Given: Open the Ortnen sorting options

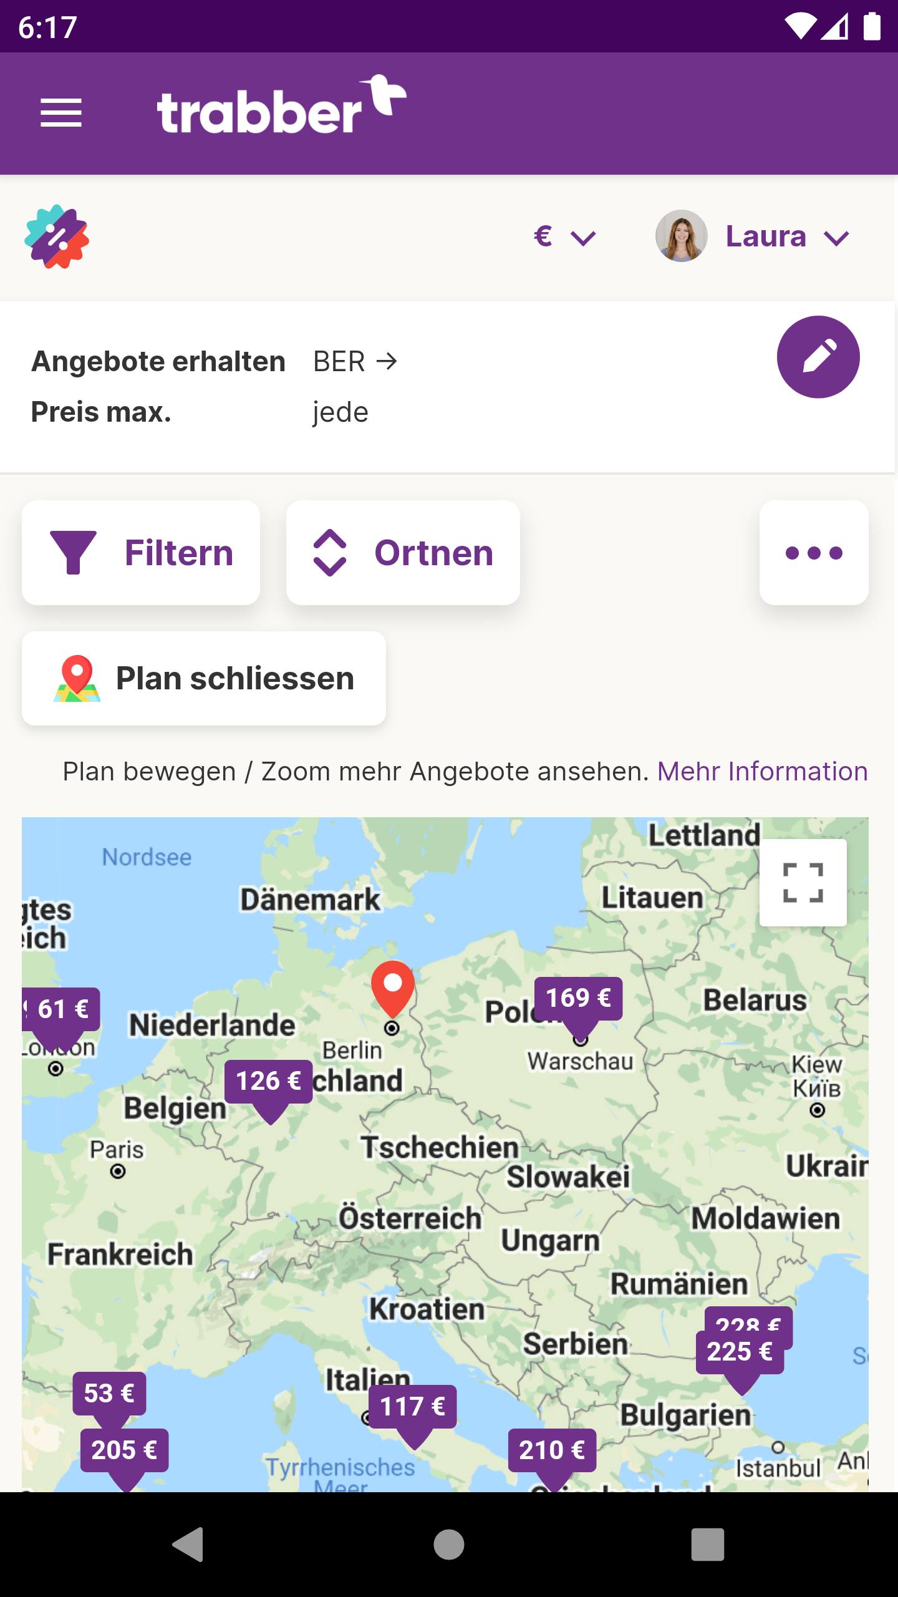Looking at the screenshot, I should [x=403, y=553].
